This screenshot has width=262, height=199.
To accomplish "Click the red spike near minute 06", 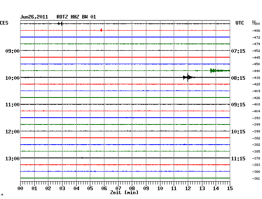I will click(101, 30).
